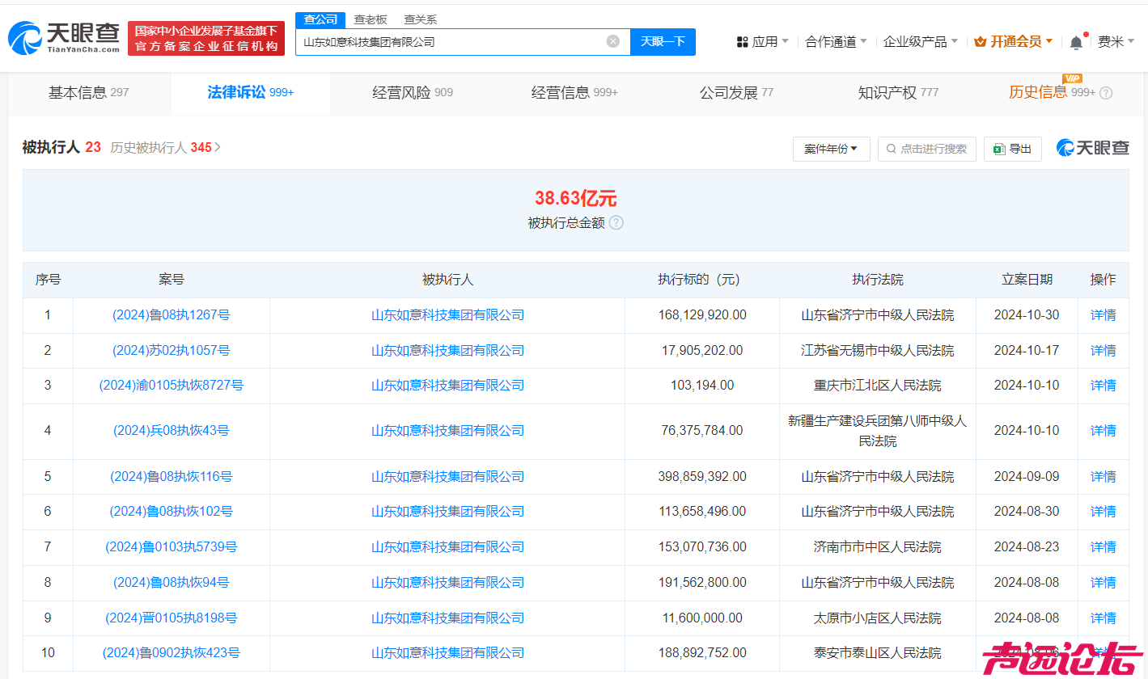Open case (2024)鲁08执1267号
Screen dimensions: 1148x679
(172, 315)
